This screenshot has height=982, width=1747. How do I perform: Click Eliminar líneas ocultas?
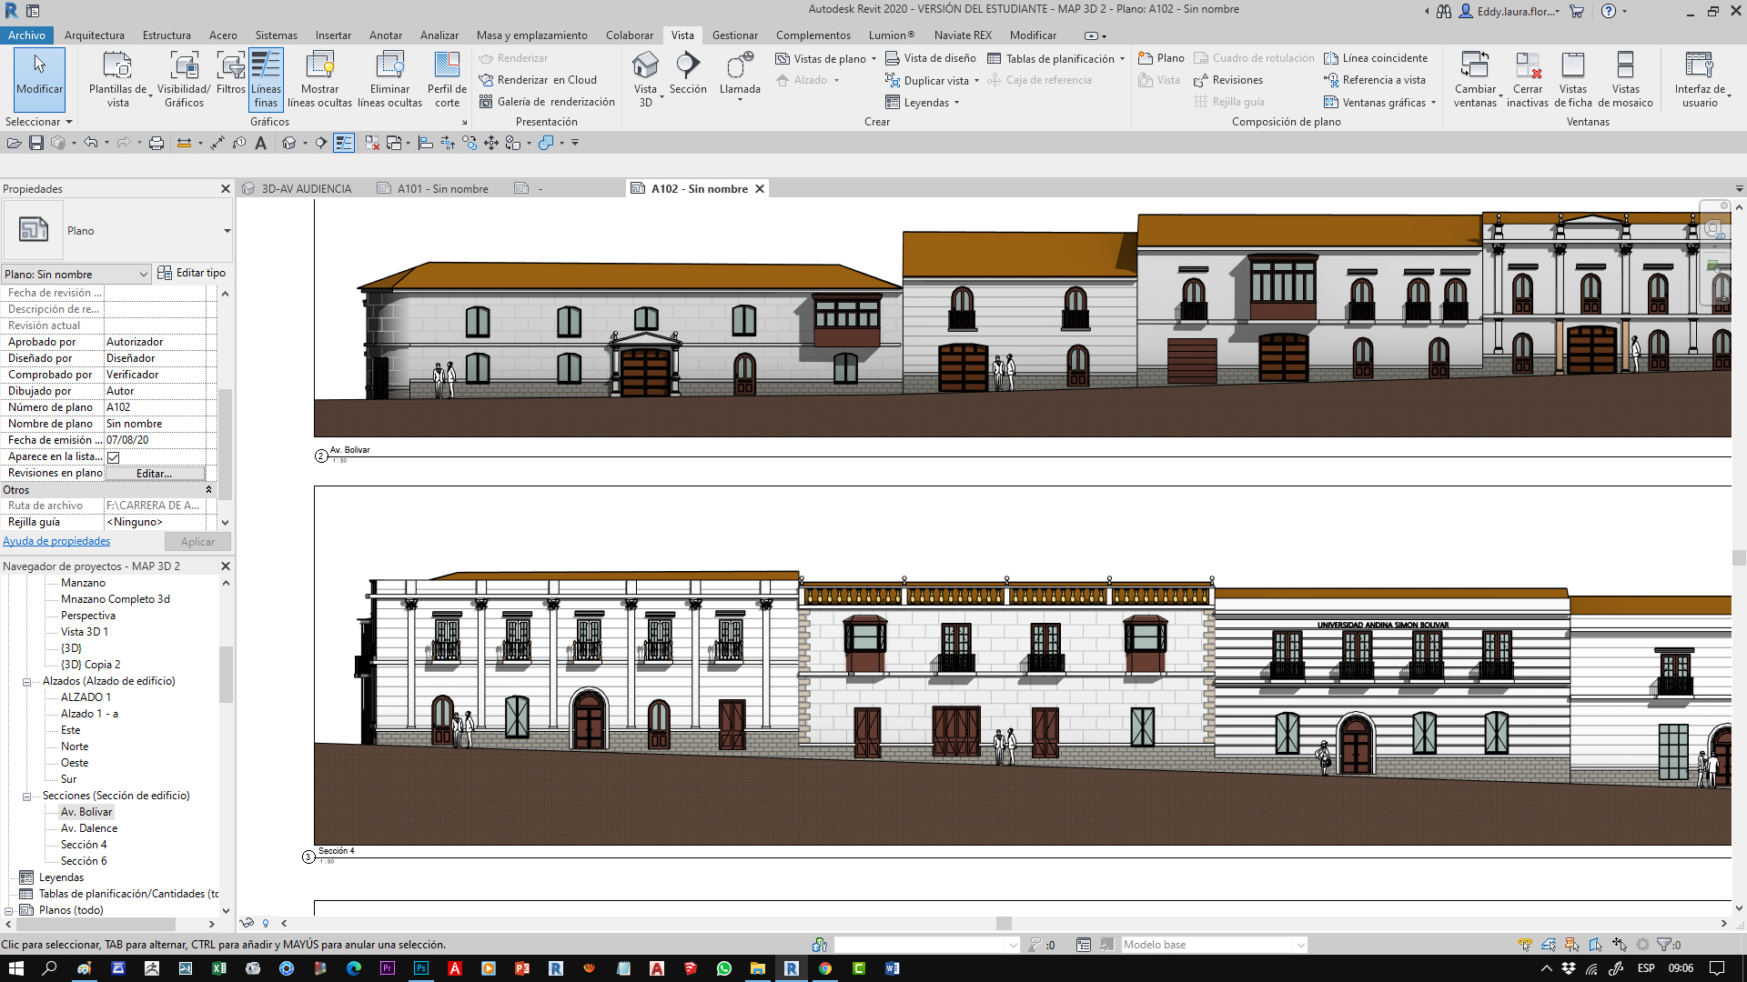(389, 79)
